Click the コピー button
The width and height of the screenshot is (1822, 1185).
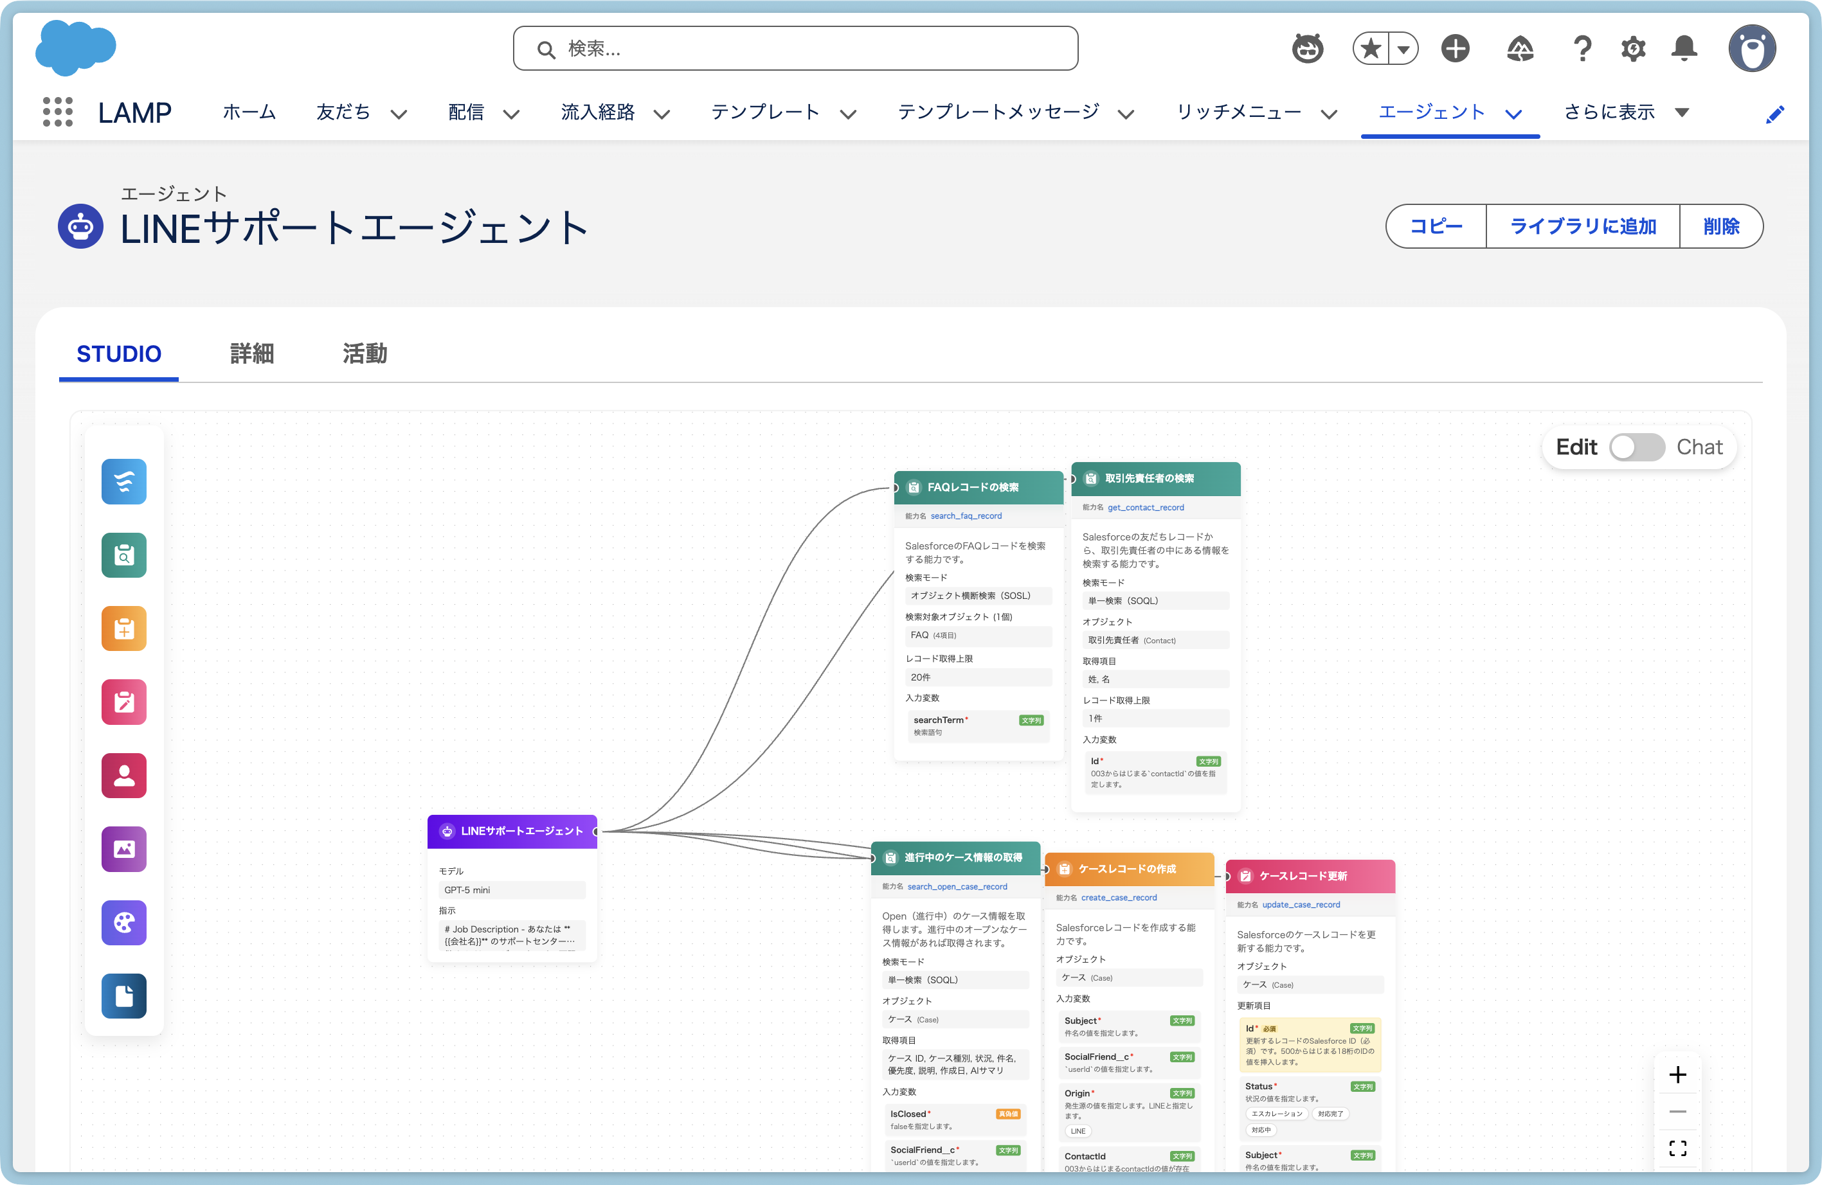(1436, 226)
